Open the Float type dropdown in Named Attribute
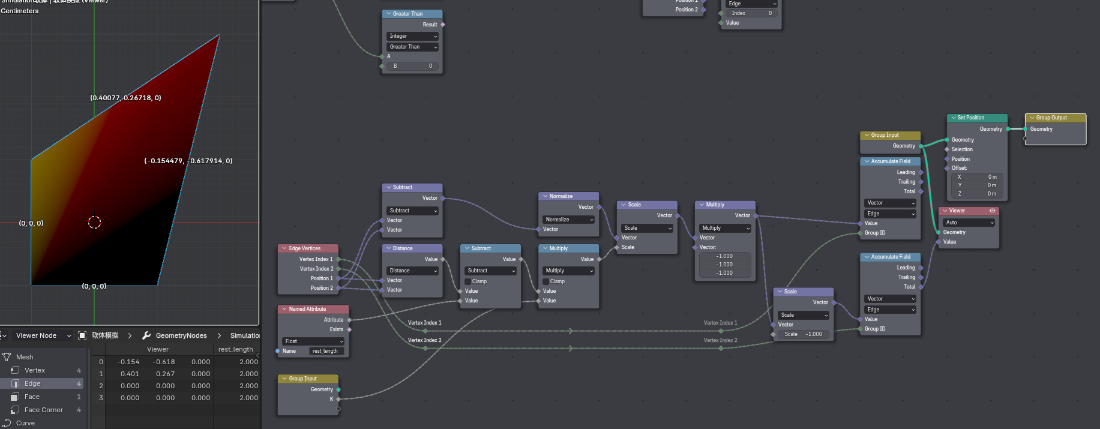The image size is (1100, 429). [313, 341]
